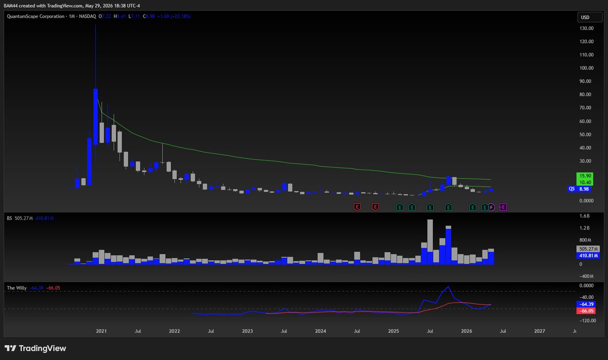Screen dimensions: 608x360
Task: Click the red -66.05 Willy scale label
Action: pos(585,310)
